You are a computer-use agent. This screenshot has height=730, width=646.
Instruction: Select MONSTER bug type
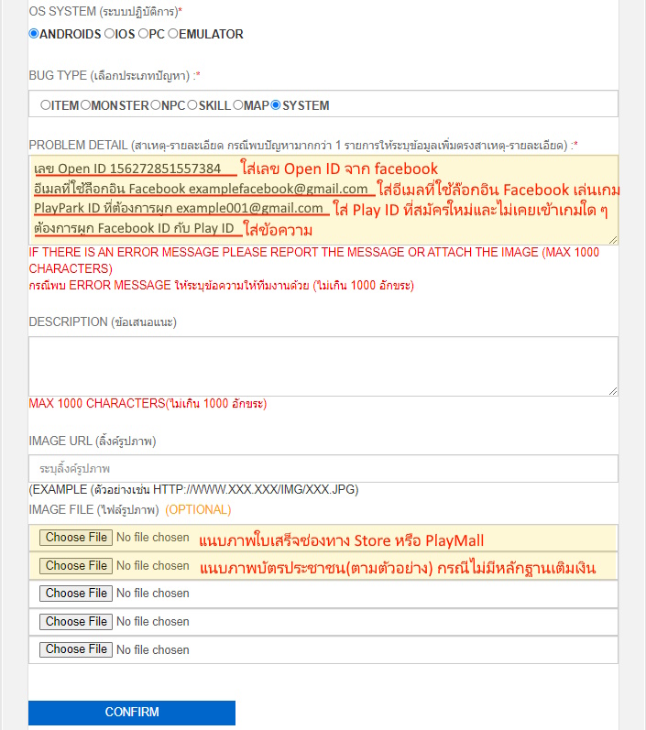click(86, 105)
